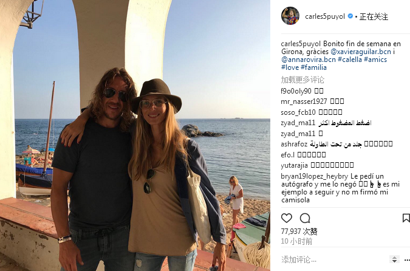This screenshot has height=271, width=410.
Task: Open the carles5puyol profile avatar
Action: tap(290, 16)
